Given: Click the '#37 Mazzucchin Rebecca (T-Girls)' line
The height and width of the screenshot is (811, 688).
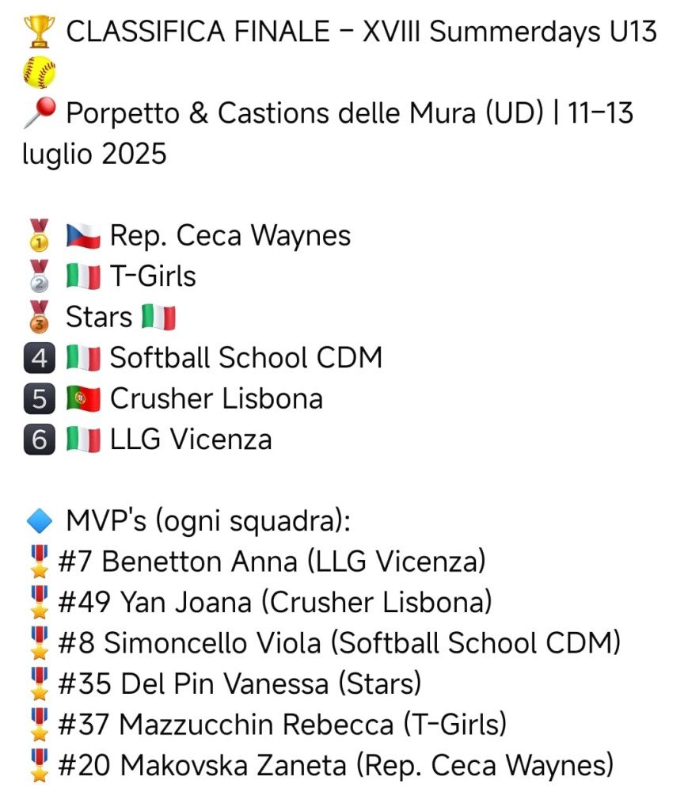Looking at the screenshot, I should pos(282,725).
